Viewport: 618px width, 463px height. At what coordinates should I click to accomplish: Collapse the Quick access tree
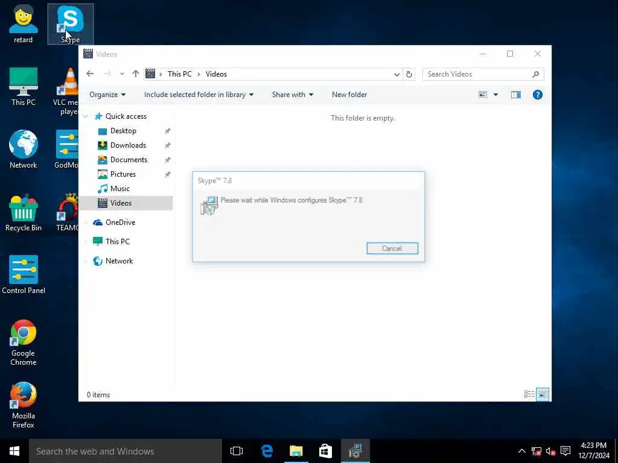[86, 116]
